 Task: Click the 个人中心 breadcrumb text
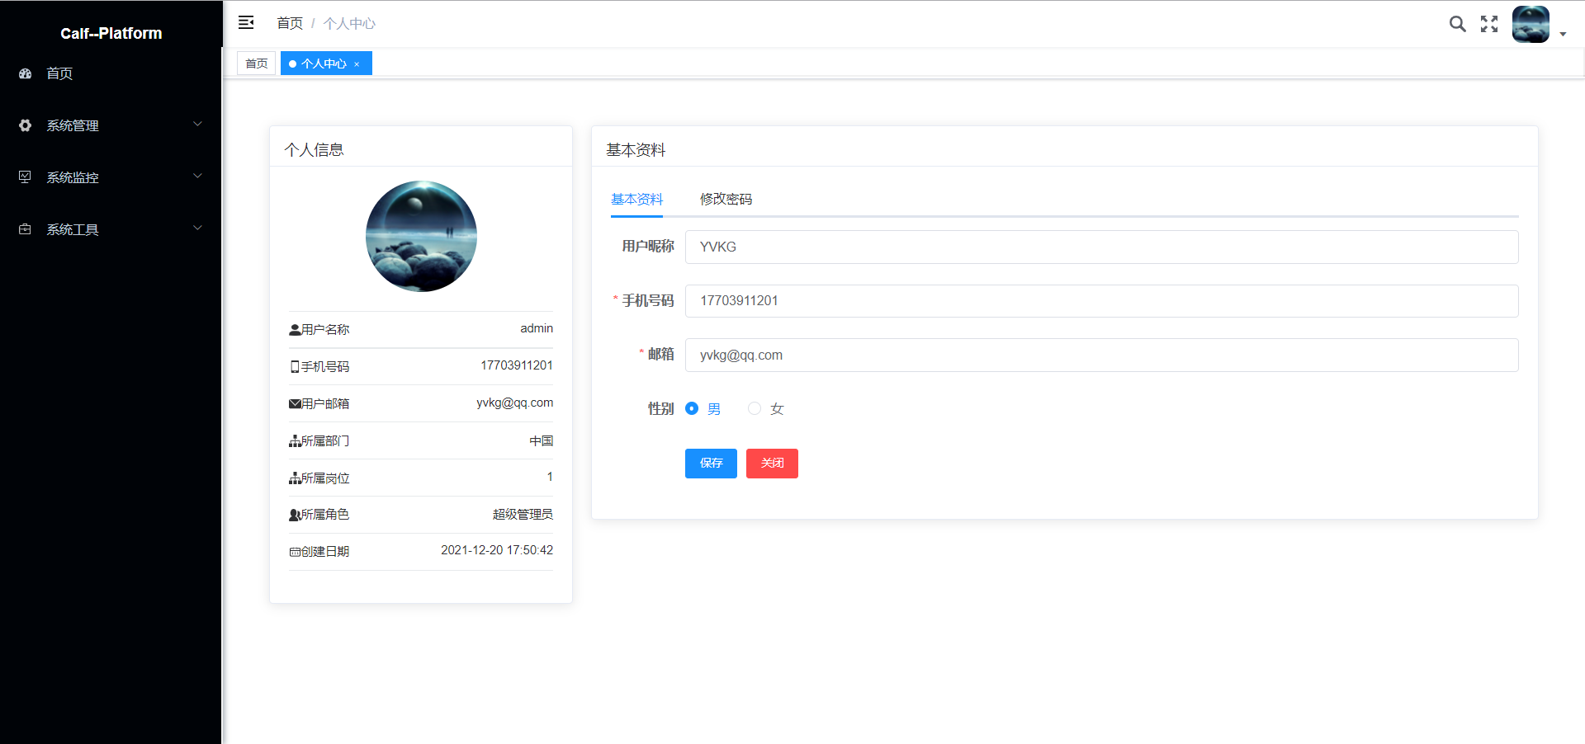[x=349, y=23]
